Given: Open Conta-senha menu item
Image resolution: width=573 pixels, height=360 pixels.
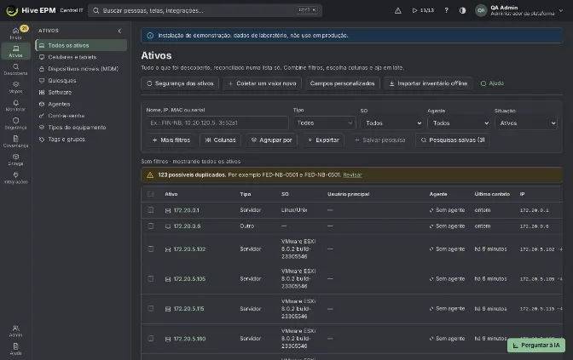Looking at the screenshot, I should 81,116.
